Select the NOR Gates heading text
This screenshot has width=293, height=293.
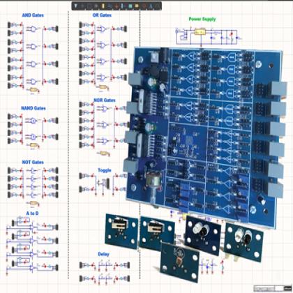coord(105,100)
